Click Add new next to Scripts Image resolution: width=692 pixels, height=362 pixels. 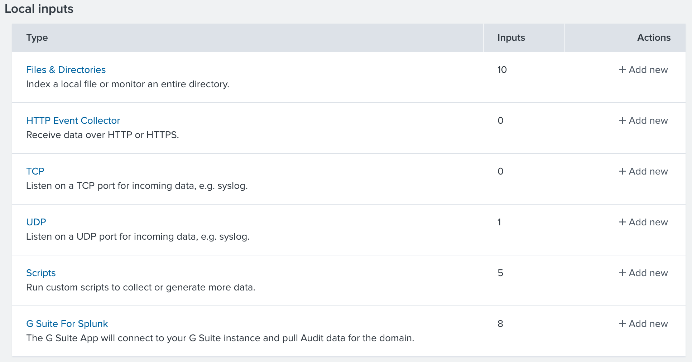[x=643, y=273]
